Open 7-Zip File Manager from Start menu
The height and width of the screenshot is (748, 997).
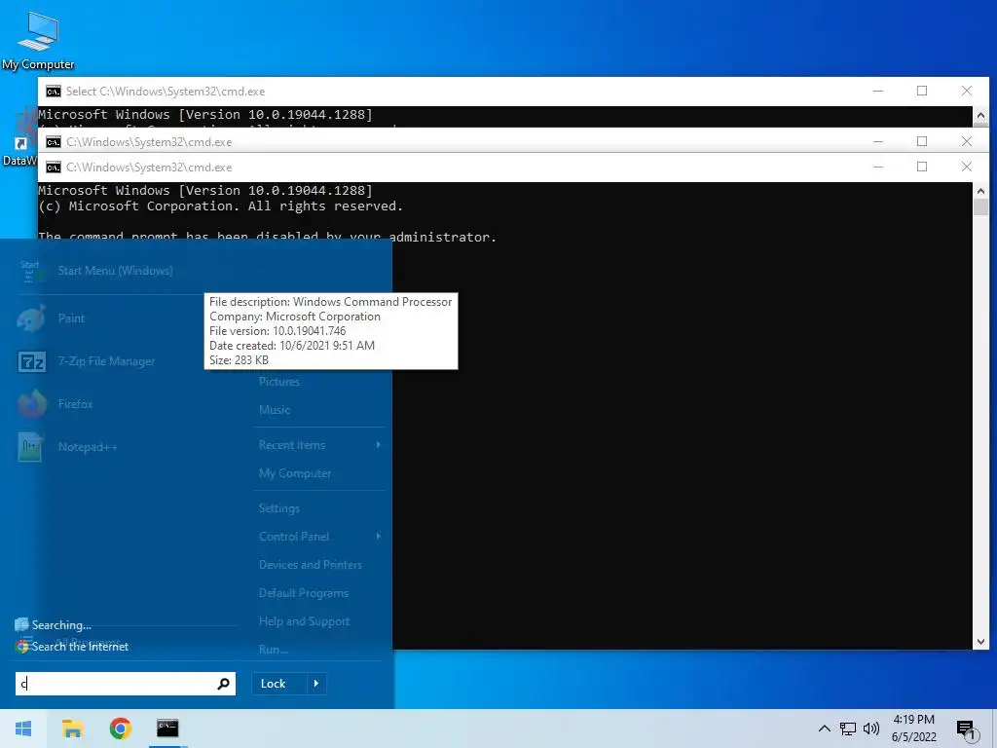[x=107, y=361]
